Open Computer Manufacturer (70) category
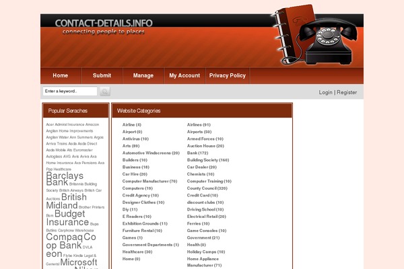Screen dimensions: 404x269 pyautogui.click(x=149, y=181)
